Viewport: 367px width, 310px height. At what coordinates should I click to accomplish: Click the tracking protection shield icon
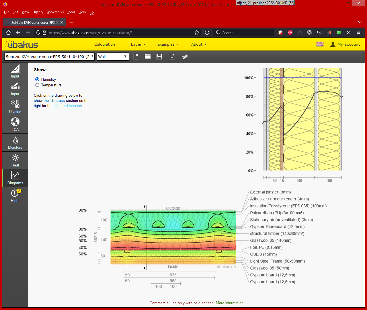coord(38,33)
